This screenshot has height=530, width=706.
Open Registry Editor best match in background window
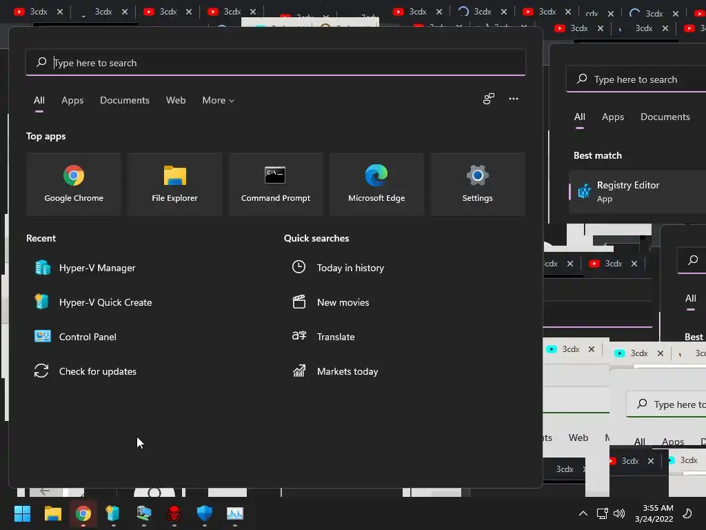(638, 192)
